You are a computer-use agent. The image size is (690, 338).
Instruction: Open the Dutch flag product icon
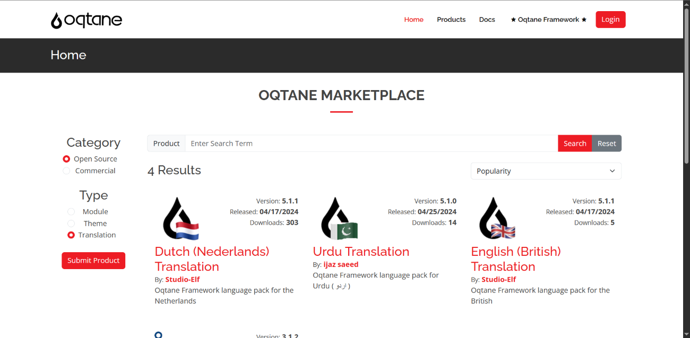point(180,218)
